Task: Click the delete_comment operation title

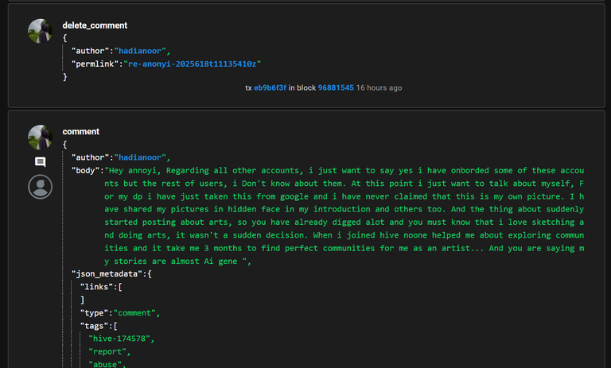Action: click(x=95, y=25)
